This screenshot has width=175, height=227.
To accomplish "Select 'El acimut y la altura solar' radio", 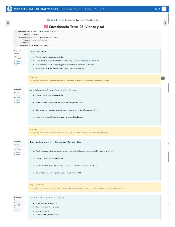I will [32, 203].
